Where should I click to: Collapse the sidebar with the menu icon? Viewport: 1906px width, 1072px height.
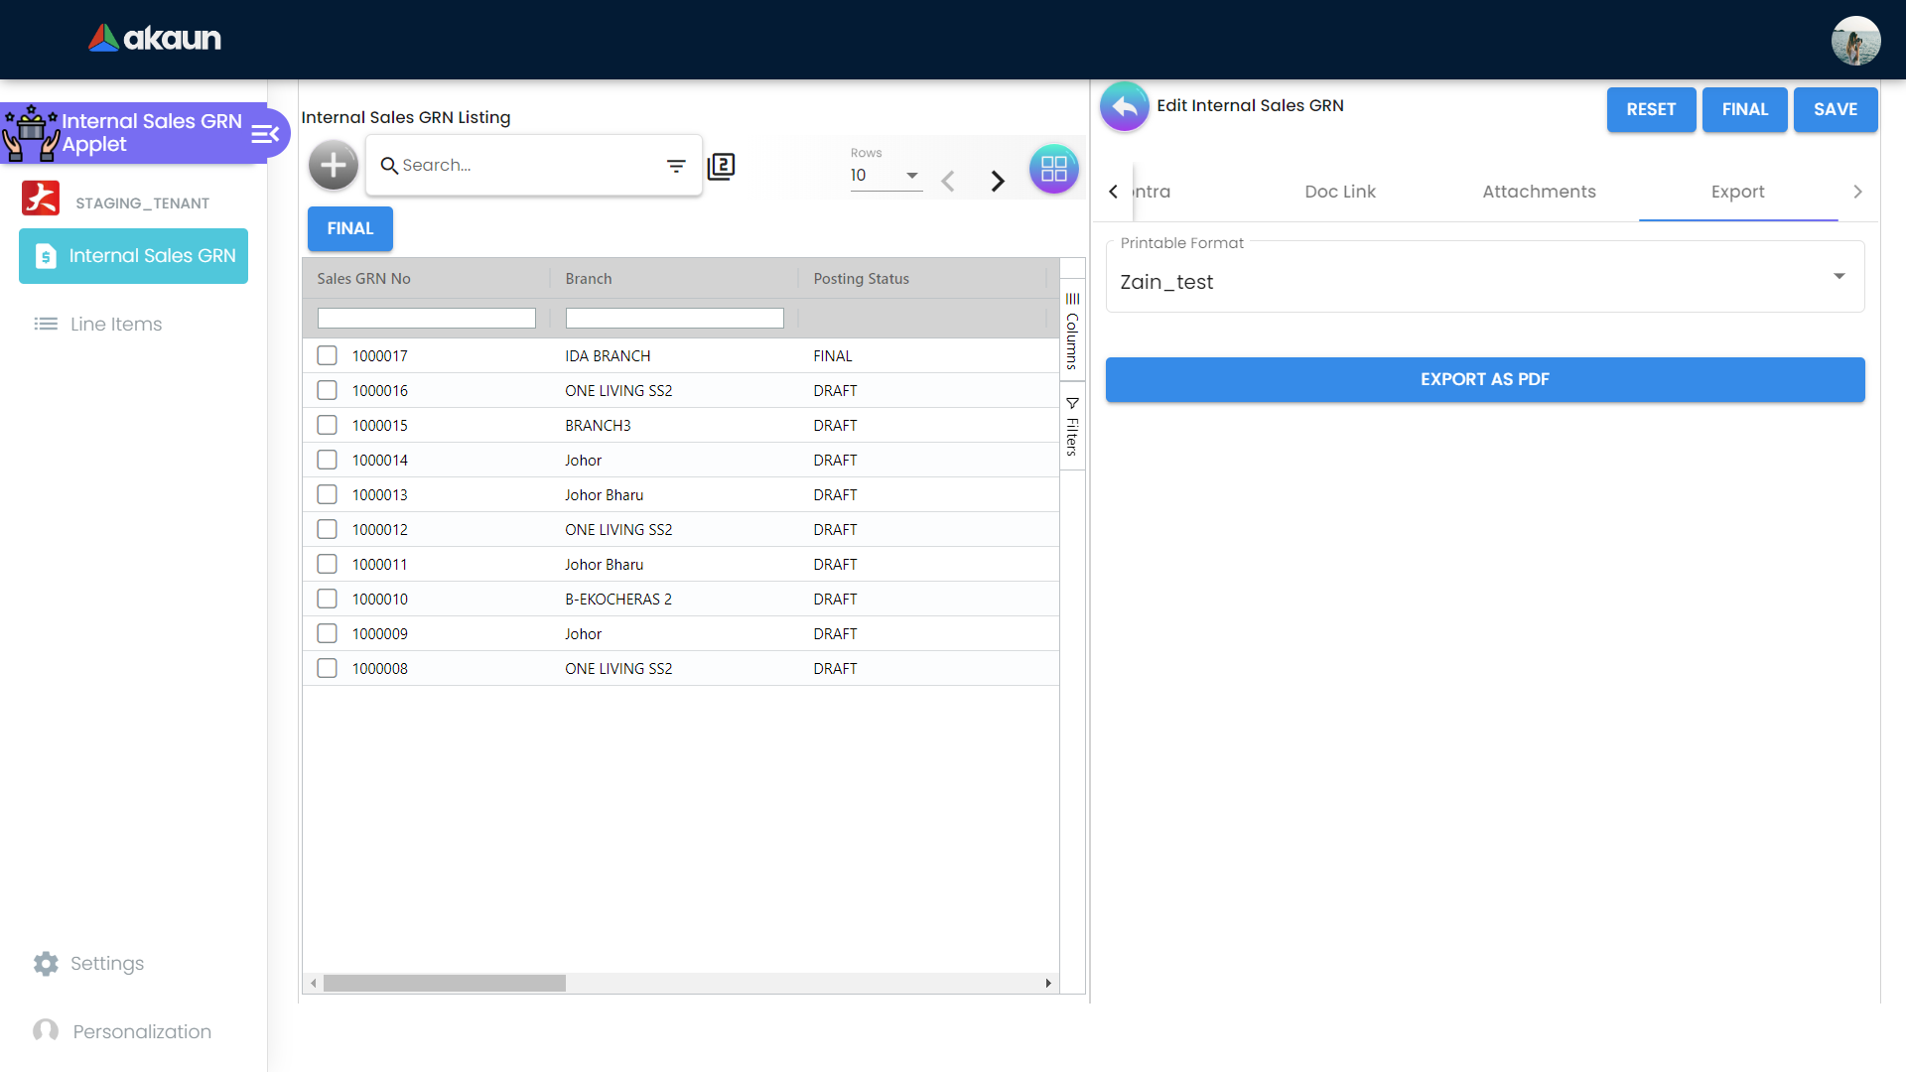265,134
